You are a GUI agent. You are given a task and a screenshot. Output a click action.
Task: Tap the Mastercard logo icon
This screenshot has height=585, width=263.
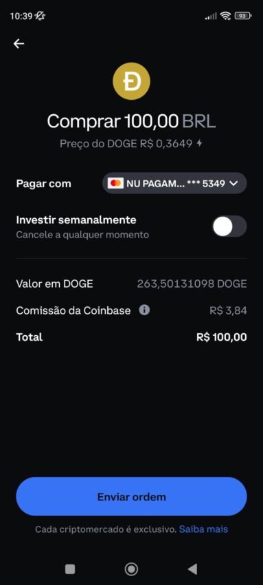[x=115, y=183]
